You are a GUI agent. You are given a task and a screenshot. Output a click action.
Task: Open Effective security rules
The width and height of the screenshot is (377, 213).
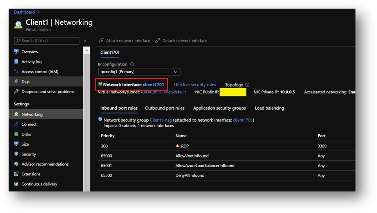pyautogui.click(x=195, y=85)
